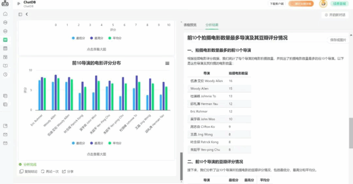Click the 平均分 green legend swatch in upper chart
353x184 pixels.
(x=110, y=38)
